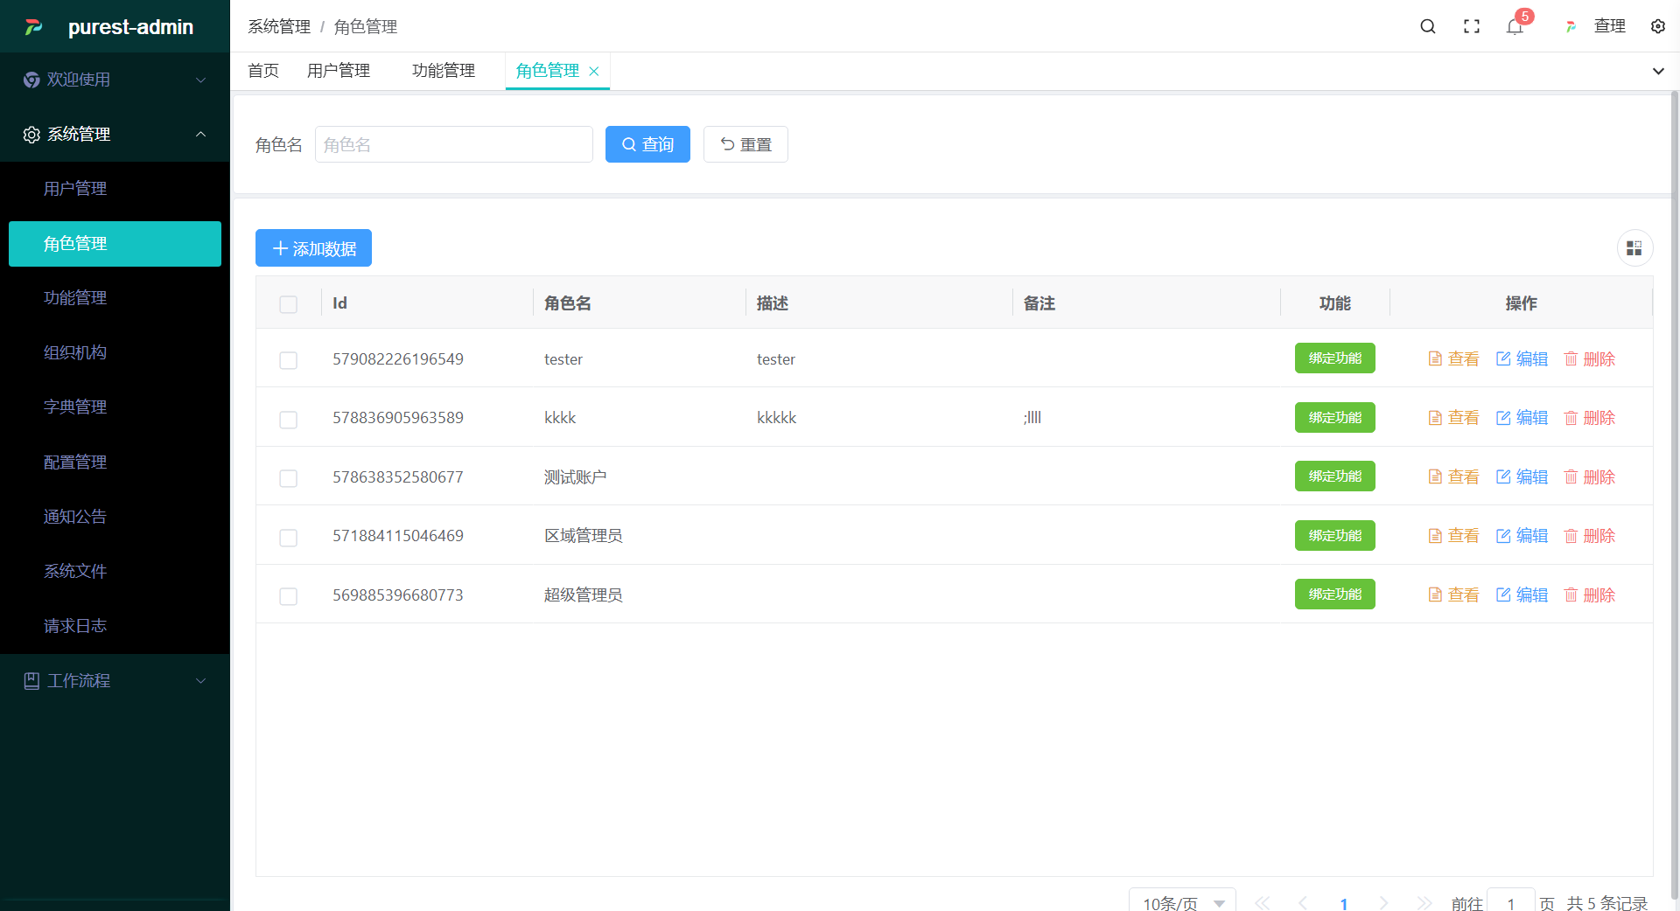This screenshot has height=911, width=1680.
Task: View the tester role row
Action: 1453,358
